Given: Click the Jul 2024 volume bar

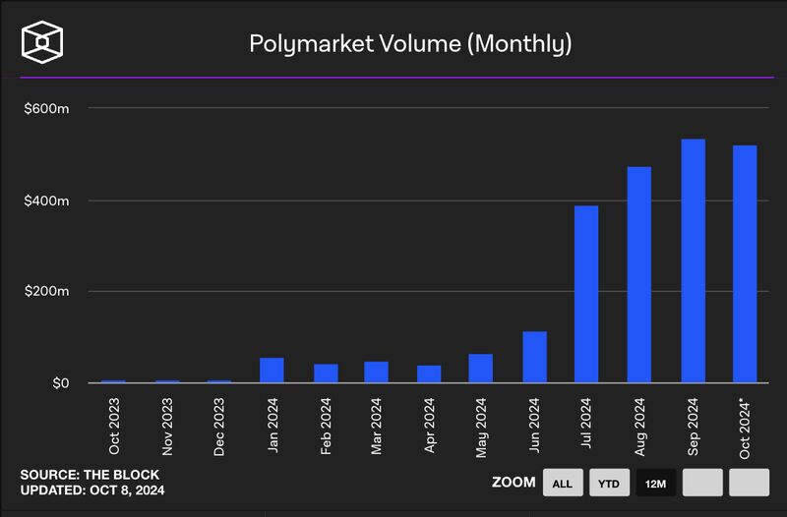Looking at the screenshot, I should [x=586, y=294].
